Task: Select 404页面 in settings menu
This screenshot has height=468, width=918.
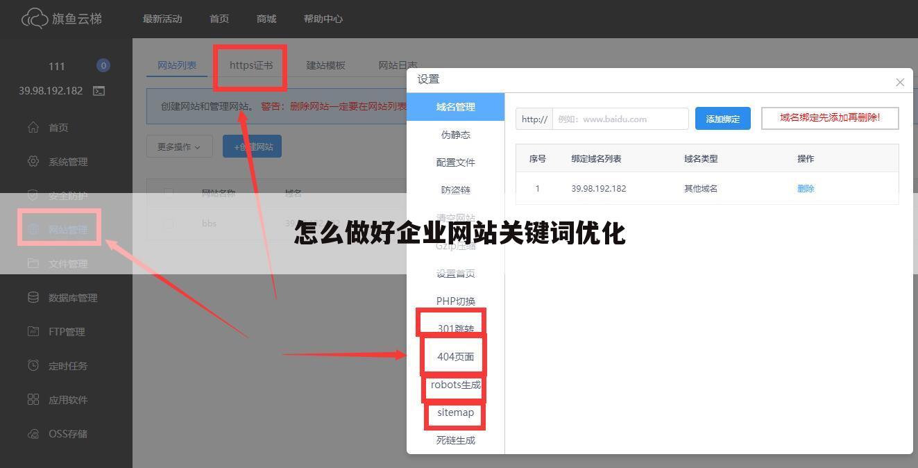Action: point(455,357)
